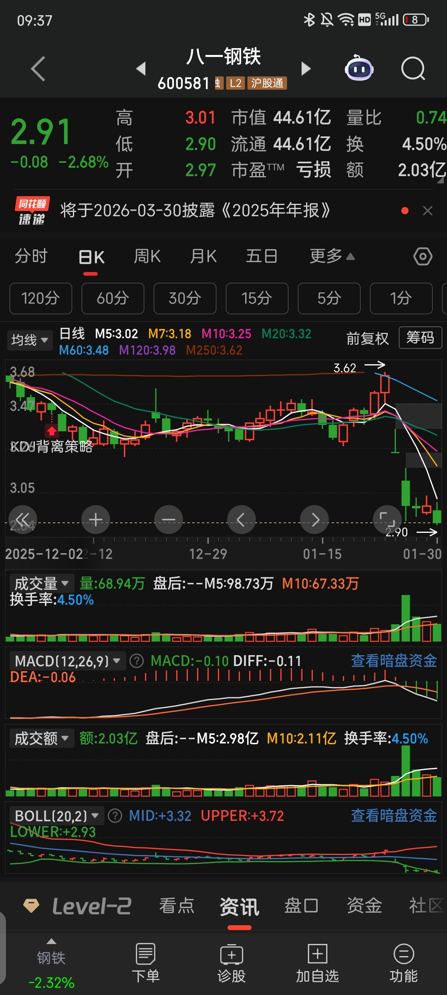Tap the Level-2 diamond icon

[31, 906]
